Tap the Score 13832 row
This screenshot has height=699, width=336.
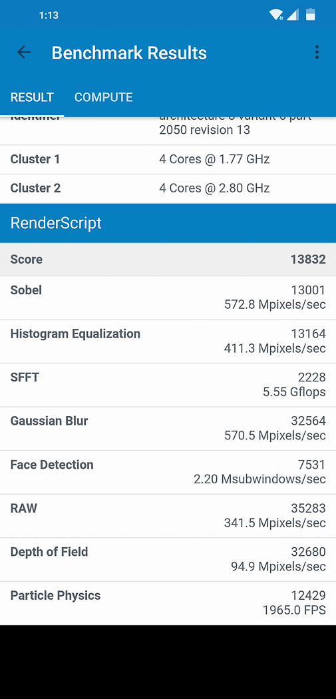(x=168, y=260)
